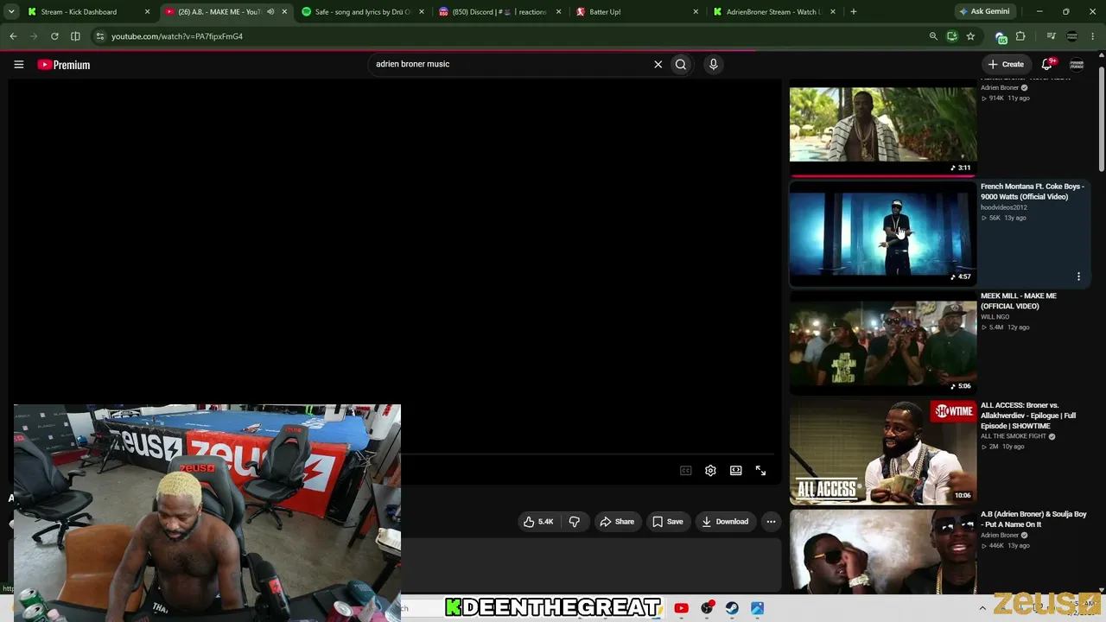This screenshot has width=1106, height=622.
Task: Dislike the video
Action: click(x=575, y=522)
